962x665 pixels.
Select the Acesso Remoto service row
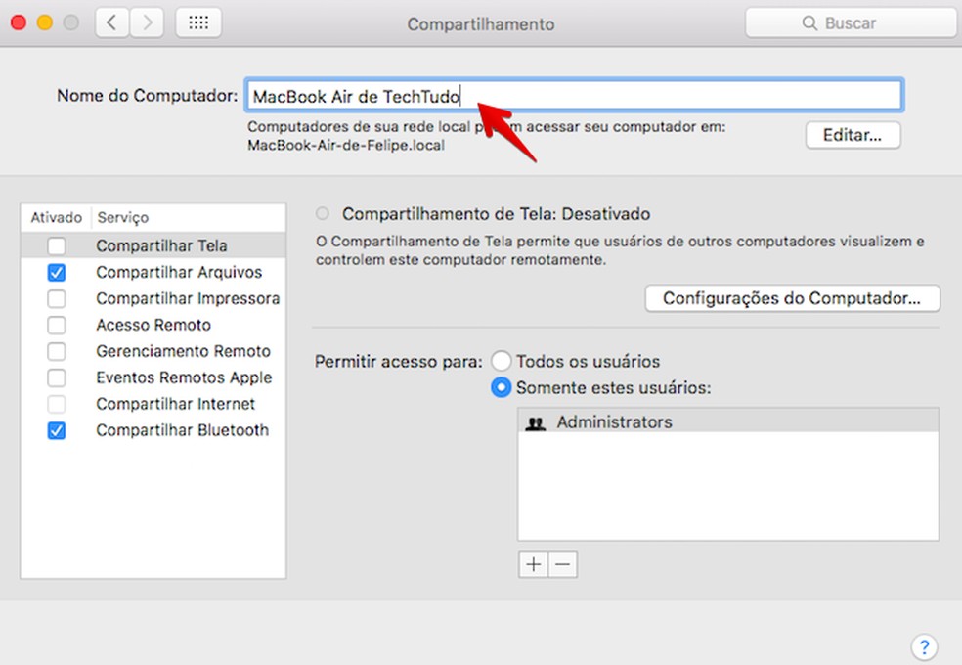(153, 325)
